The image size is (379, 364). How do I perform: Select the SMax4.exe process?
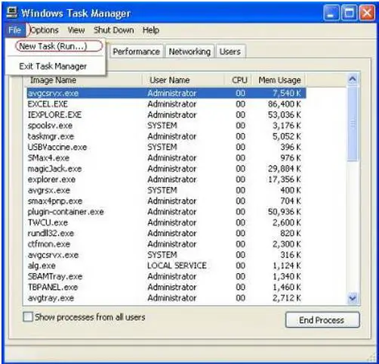click(x=166, y=158)
